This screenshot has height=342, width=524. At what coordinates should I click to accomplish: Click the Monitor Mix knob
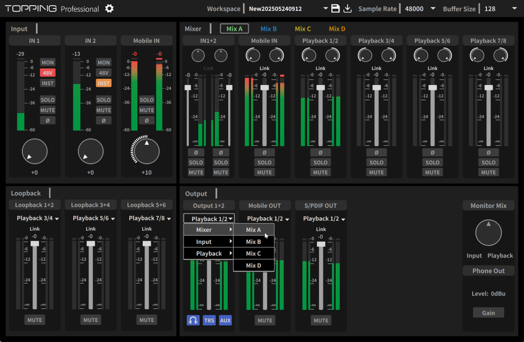pyautogui.click(x=489, y=233)
